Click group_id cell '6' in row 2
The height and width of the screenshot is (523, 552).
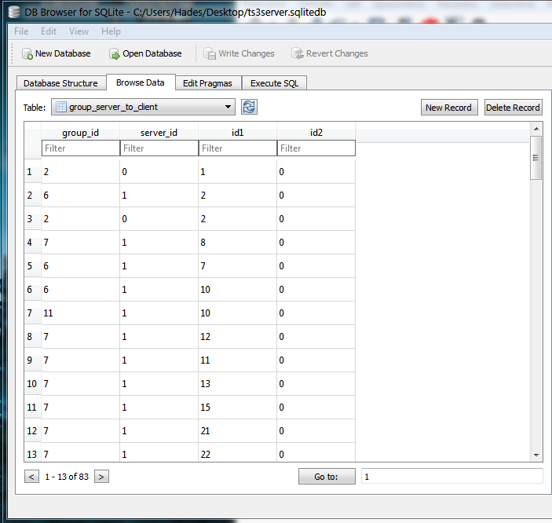pos(81,196)
